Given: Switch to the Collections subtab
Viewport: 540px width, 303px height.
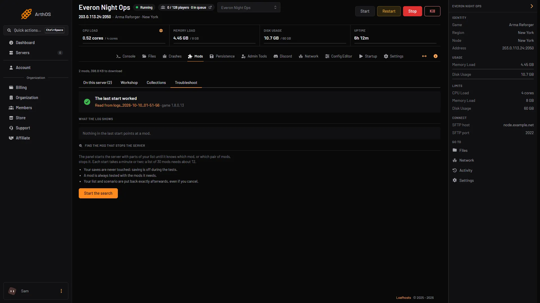Looking at the screenshot, I should tap(156, 82).
